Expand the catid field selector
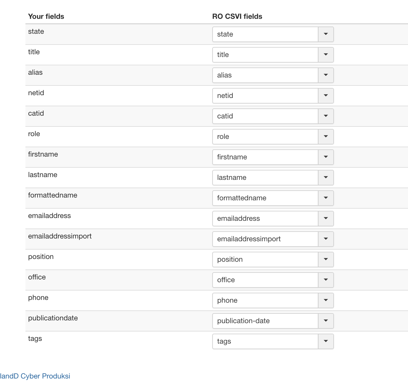 pyautogui.click(x=326, y=116)
